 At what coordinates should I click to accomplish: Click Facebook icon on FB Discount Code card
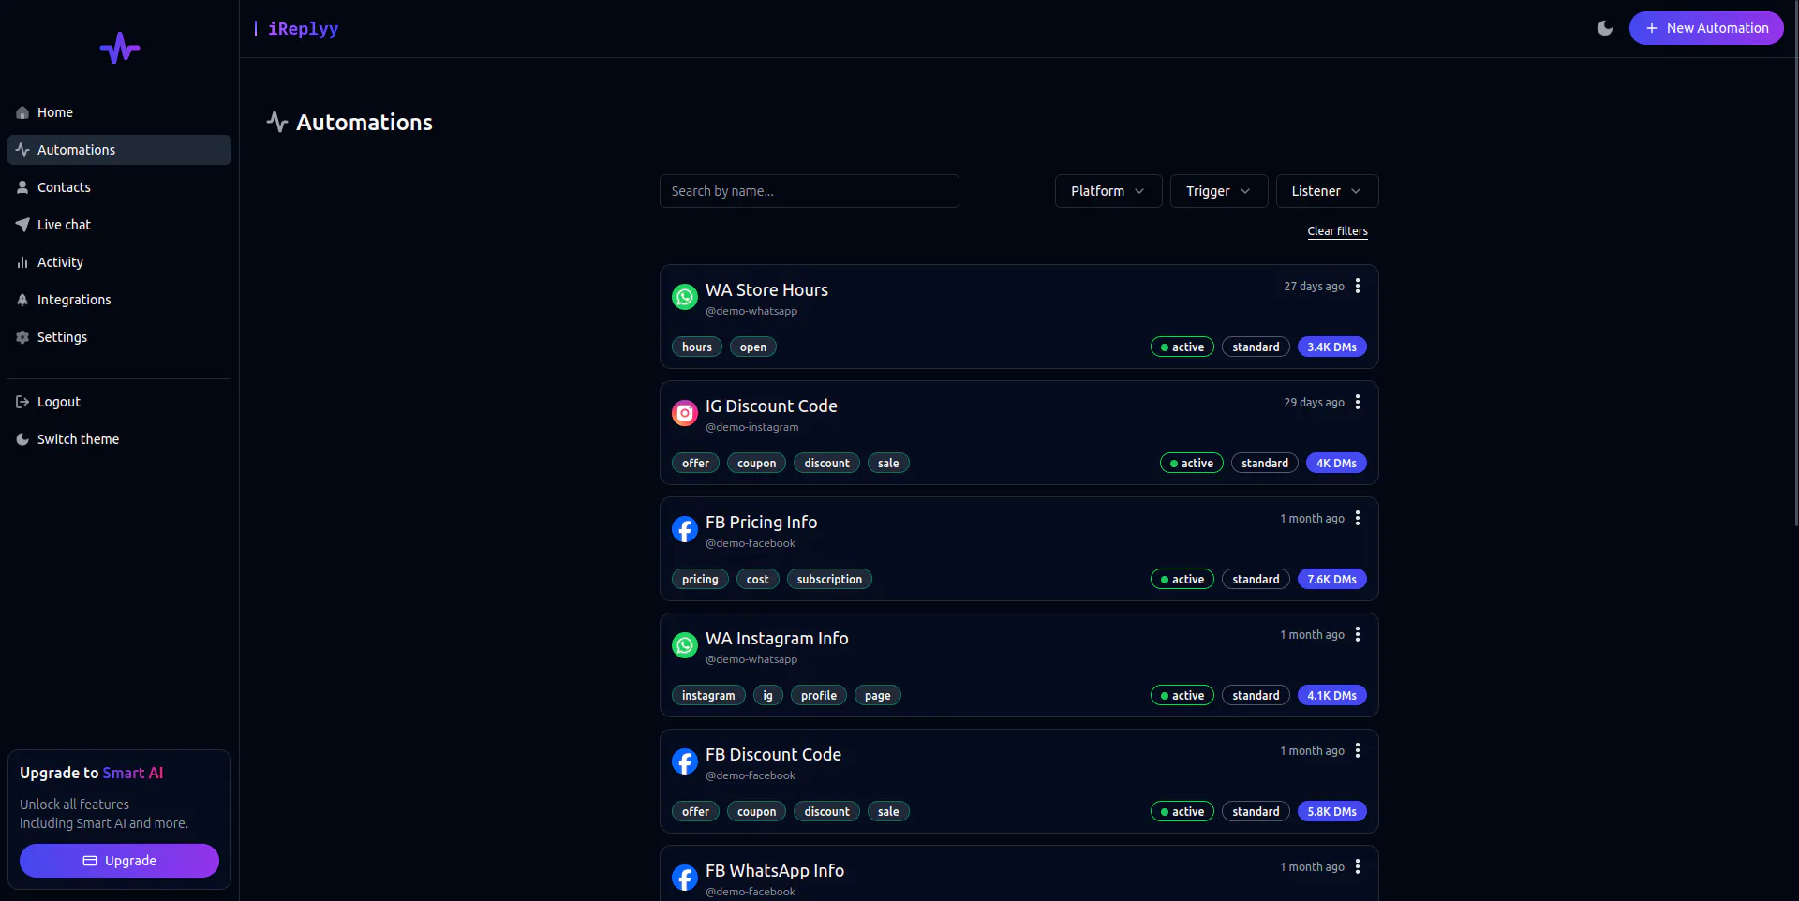point(685,761)
